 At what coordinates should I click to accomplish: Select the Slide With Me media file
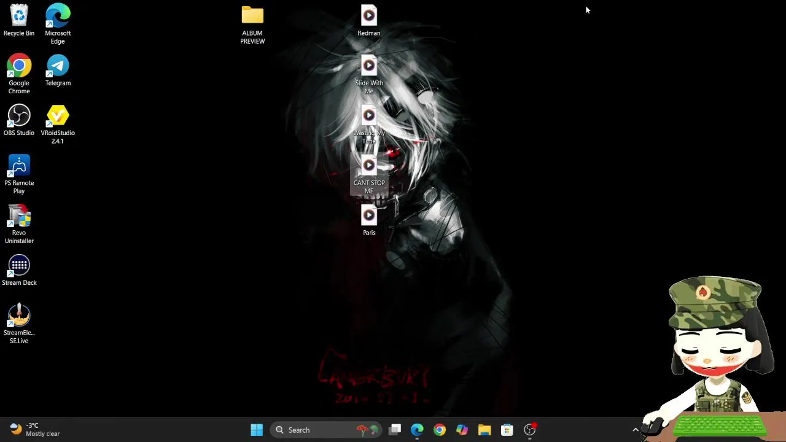(x=369, y=75)
